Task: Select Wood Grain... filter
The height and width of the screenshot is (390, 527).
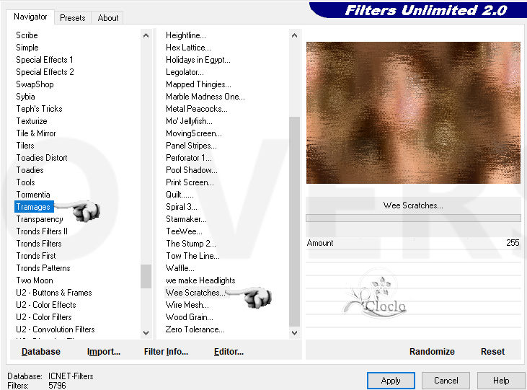Action: tap(189, 317)
